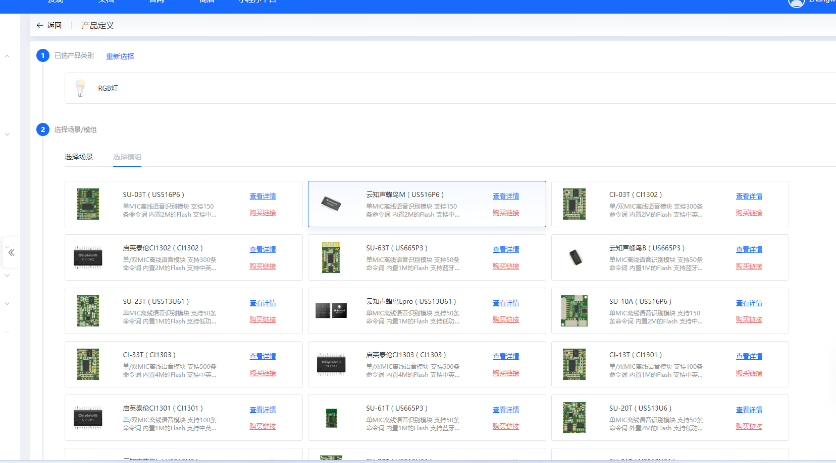
Task: Select the SU-20T module card
Action: pos(669,418)
